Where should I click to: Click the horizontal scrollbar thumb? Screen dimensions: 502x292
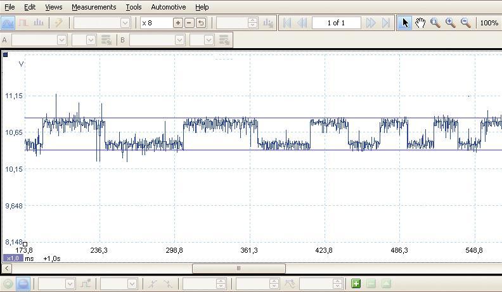click(239, 269)
